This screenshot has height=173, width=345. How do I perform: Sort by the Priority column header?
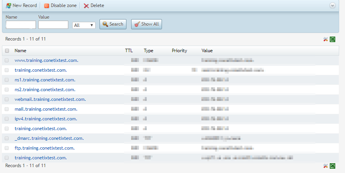click(x=179, y=51)
